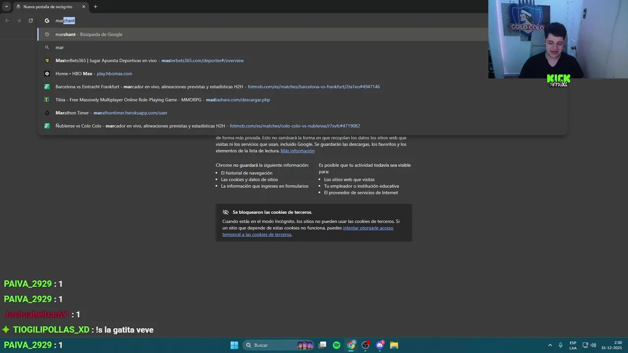This screenshot has height=353, width=628.
Task: Click the Tibia site favicon
Action: coord(47,100)
